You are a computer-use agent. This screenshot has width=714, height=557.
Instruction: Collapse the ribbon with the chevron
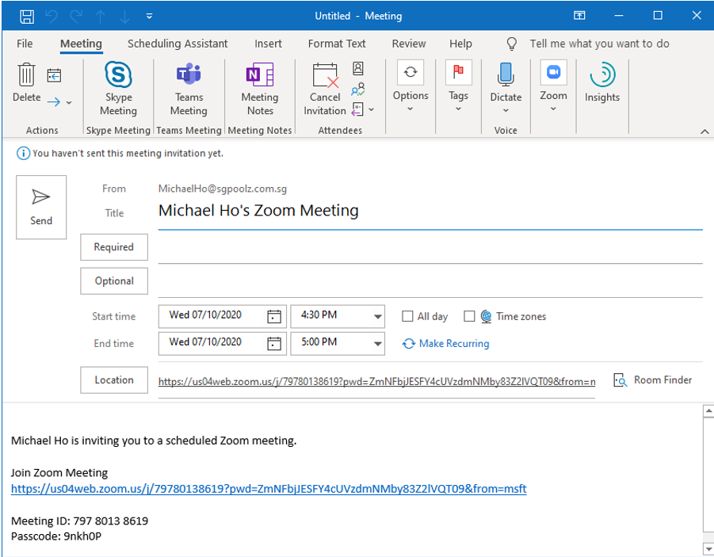[704, 132]
